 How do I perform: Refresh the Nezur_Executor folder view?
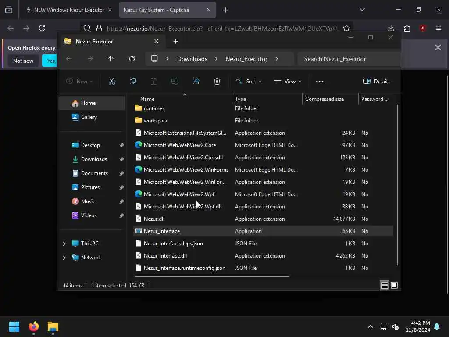click(132, 59)
